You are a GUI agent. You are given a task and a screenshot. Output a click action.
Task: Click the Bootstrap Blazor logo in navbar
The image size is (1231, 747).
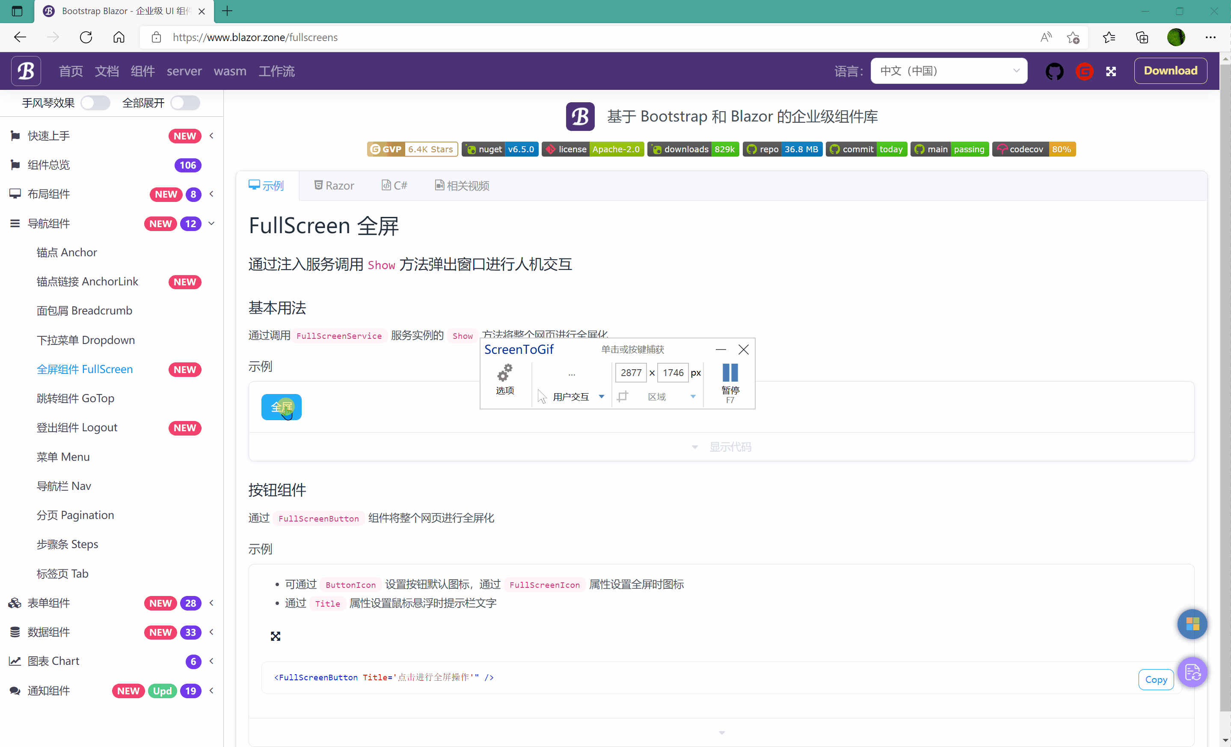[x=26, y=71]
